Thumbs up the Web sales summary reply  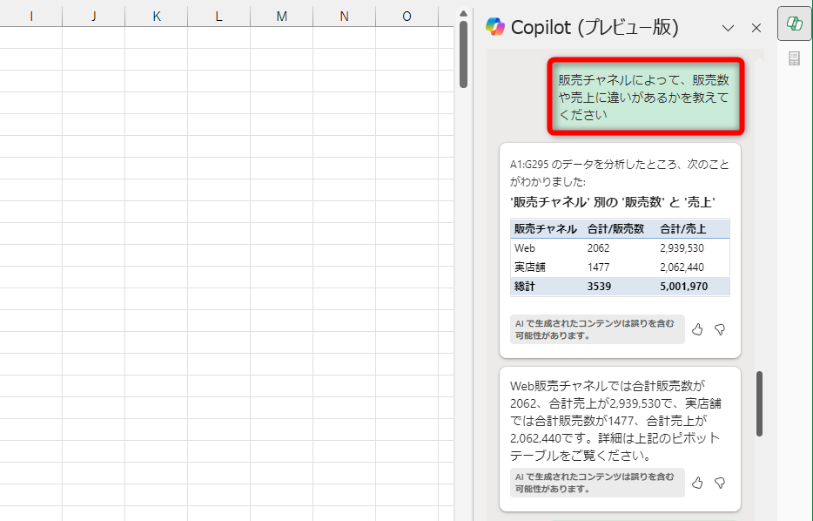[697, 483]
